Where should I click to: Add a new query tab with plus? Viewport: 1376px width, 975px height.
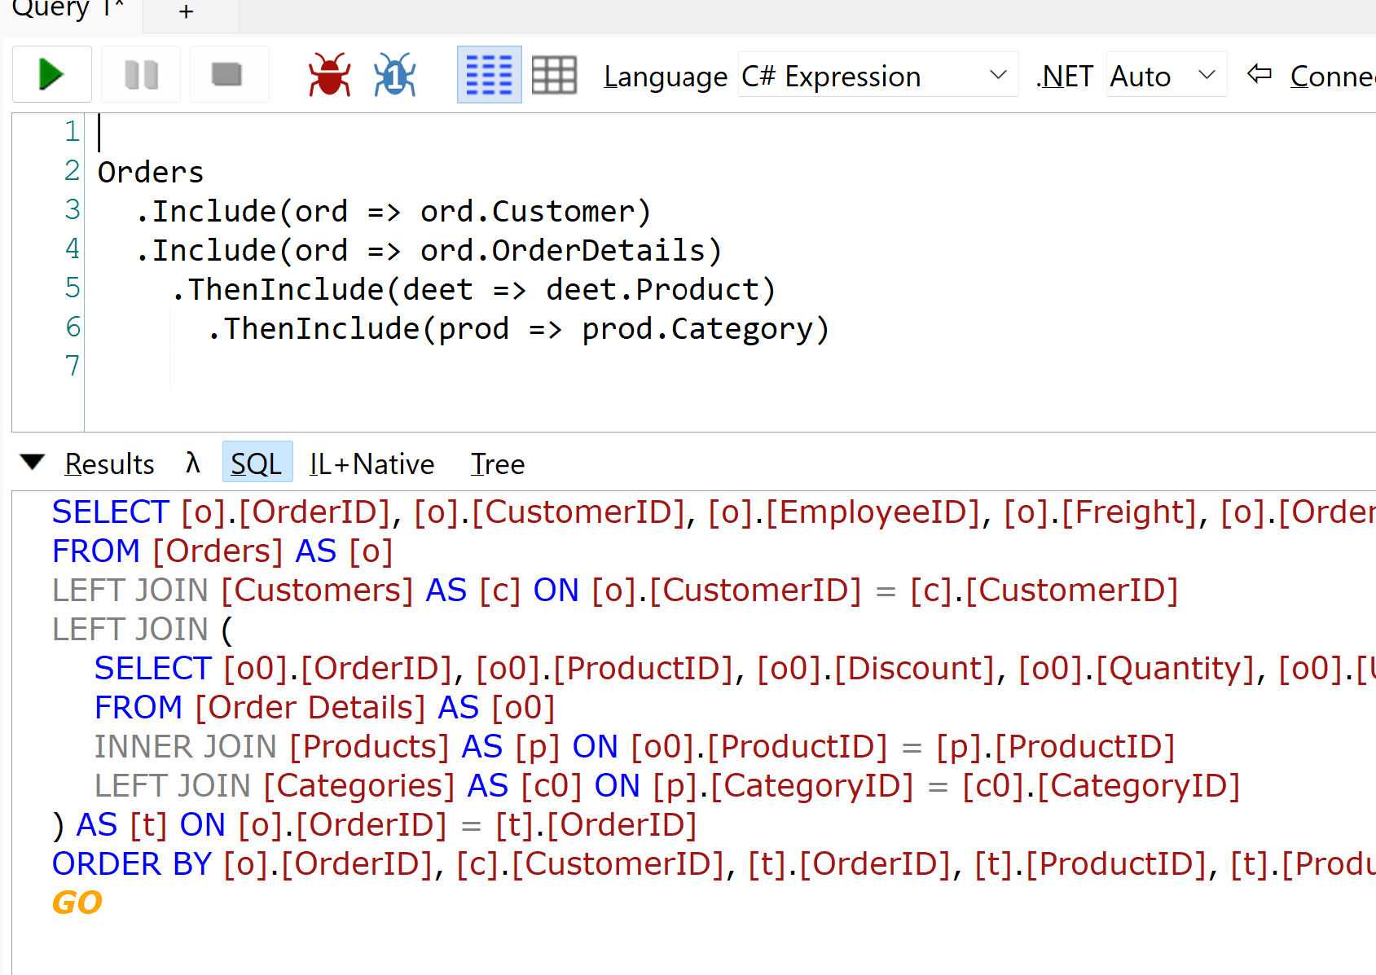click(187, 11)
